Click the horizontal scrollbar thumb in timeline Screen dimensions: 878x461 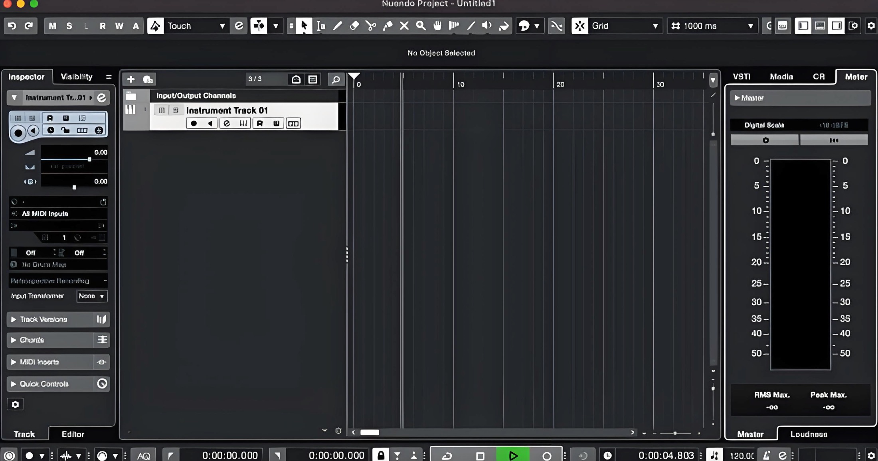370,432
